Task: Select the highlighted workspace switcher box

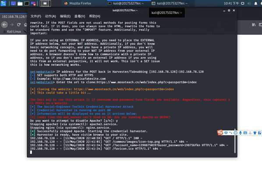Action: (45, 4)
